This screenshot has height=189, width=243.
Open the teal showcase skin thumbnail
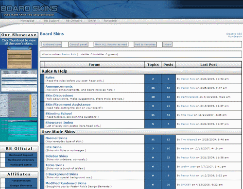[19, 129]
